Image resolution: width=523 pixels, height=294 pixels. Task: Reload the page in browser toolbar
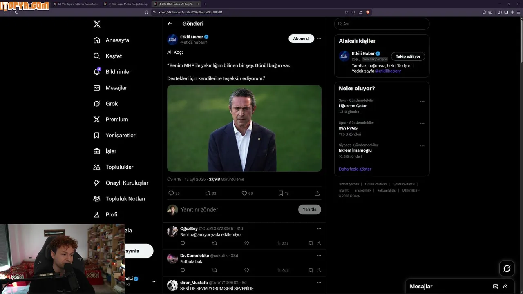click(x=16, y=12)
